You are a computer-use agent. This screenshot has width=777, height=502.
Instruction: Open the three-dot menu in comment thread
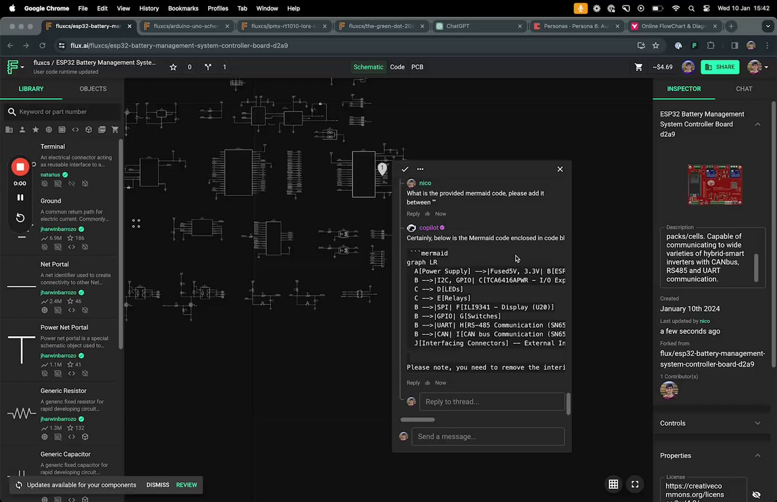420,169
